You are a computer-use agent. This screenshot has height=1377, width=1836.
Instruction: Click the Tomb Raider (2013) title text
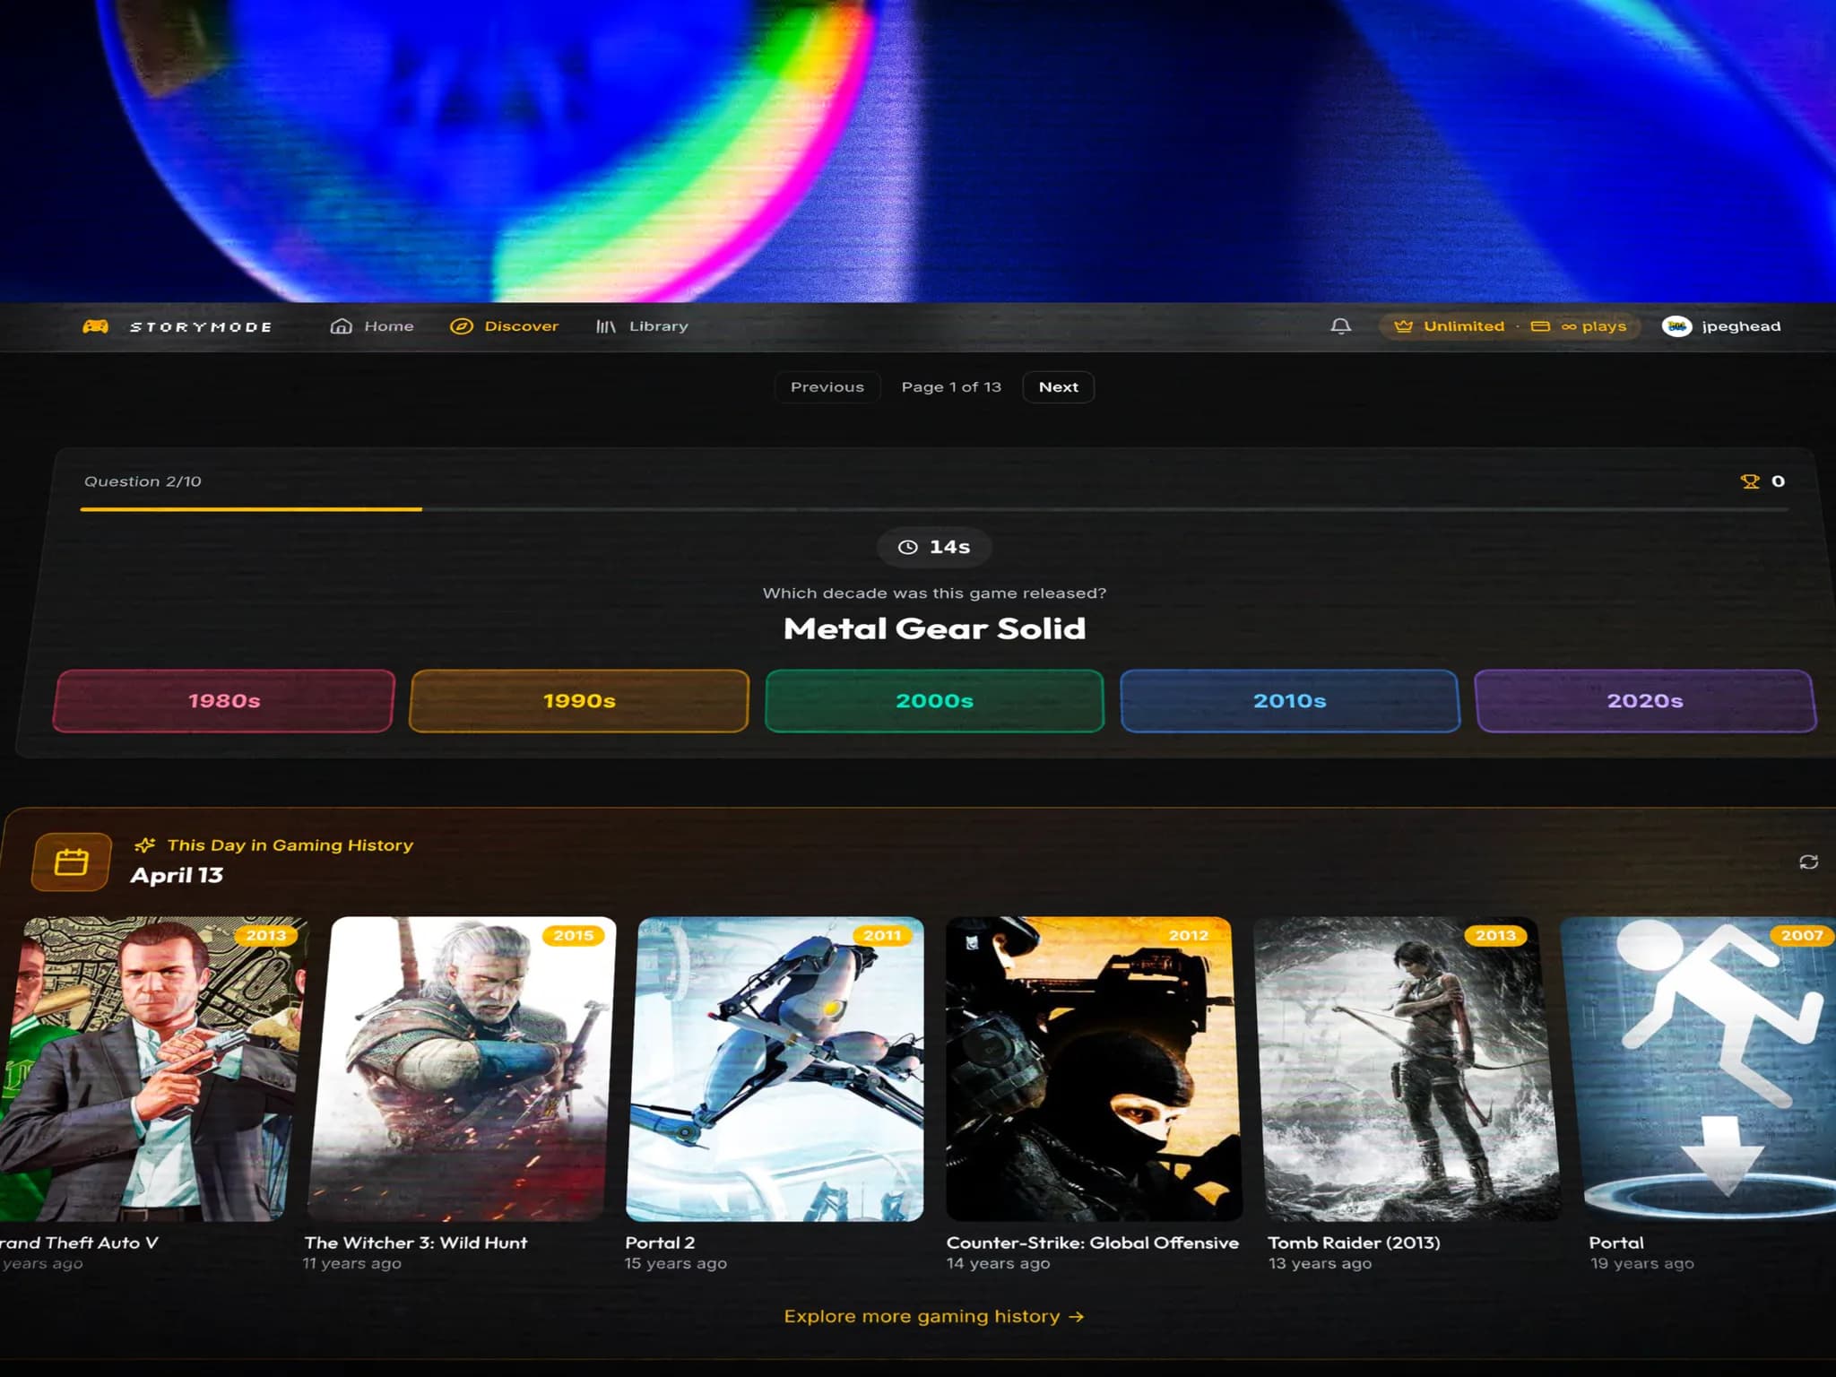click(1355, 1243)
